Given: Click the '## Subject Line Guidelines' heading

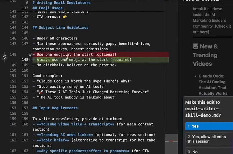Looking at the screenshot, I should pyautogui.click(x=61, y=27).
